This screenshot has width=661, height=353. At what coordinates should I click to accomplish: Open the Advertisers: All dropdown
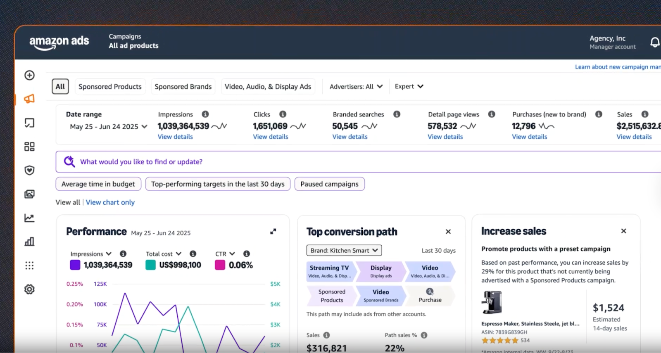(x=356, y=87)
